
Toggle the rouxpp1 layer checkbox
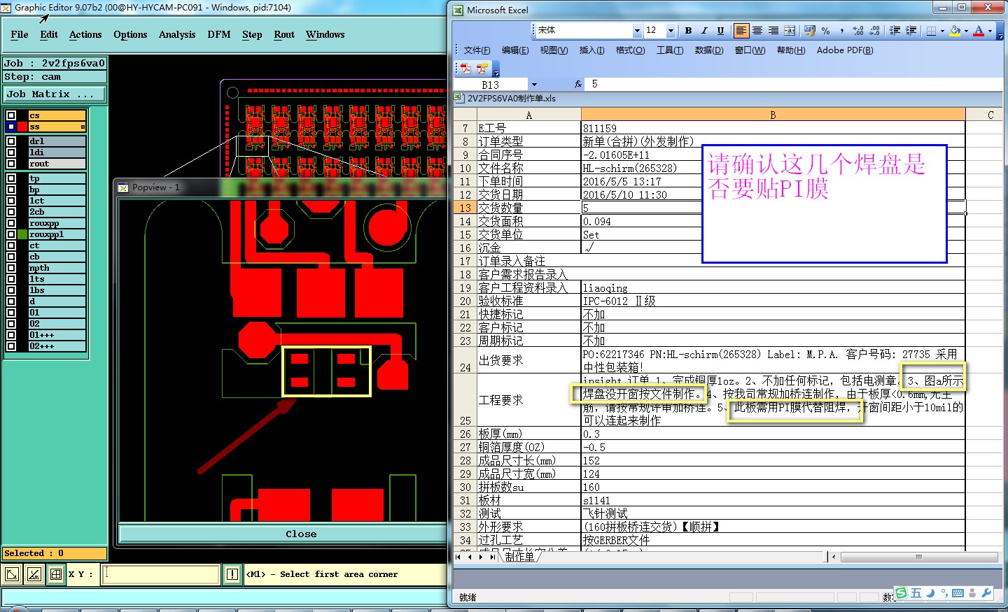[11, 234]
